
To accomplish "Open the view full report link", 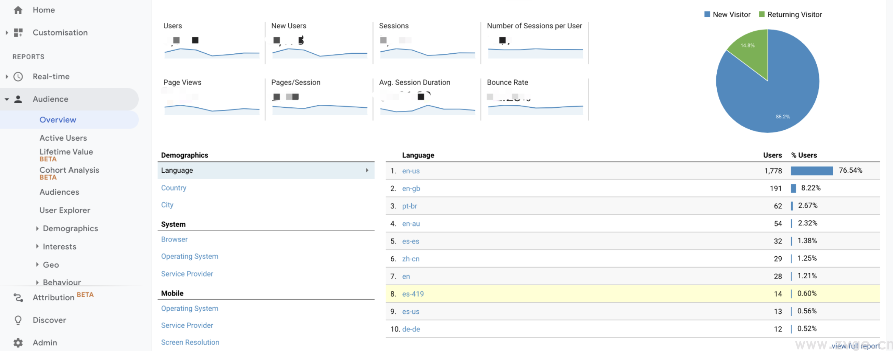I will (855, 346).
